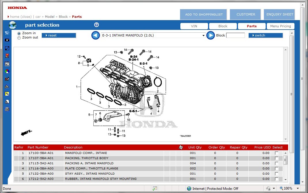
Task: Select the Zoom out radio button
Action: [19, 38]
